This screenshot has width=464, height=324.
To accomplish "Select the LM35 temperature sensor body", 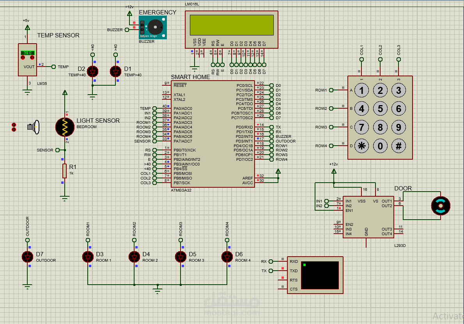I will 28,60.
